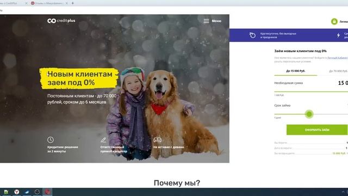
Task: Show hidden tray icons chevron in taskbar
Action: tap(343, 192)
